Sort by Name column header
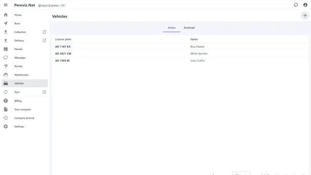Screen dimensions: 311x175 194,39
